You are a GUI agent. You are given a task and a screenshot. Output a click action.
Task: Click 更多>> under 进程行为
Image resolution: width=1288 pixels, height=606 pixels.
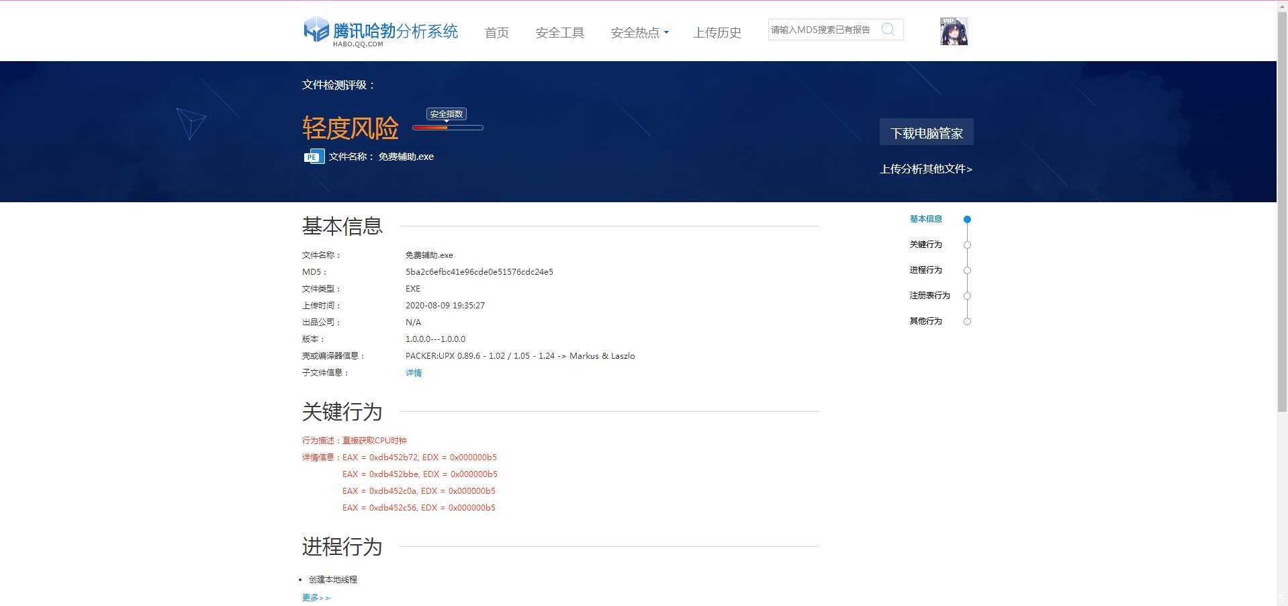316,597
